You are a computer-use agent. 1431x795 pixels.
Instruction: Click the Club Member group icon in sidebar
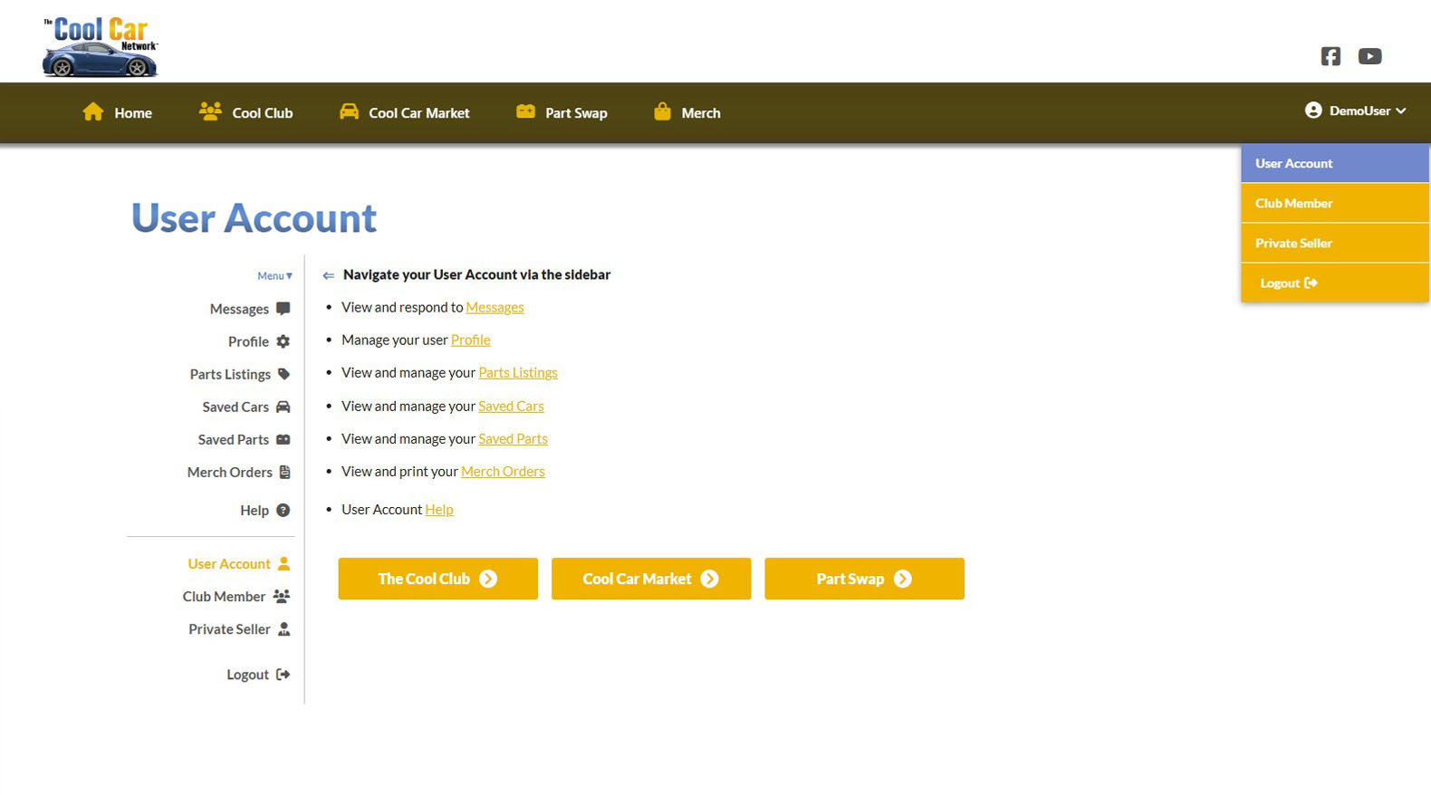(282, 597)
